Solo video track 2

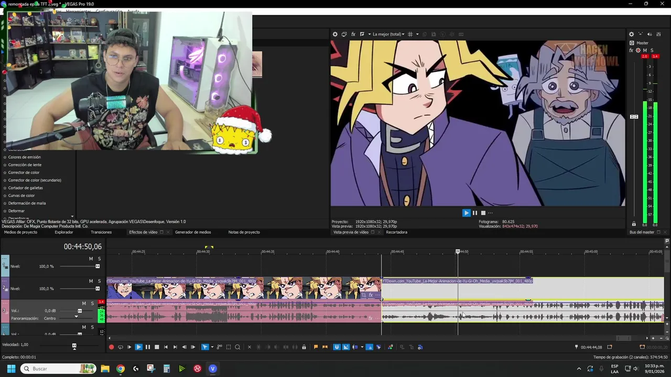(99, 281)
